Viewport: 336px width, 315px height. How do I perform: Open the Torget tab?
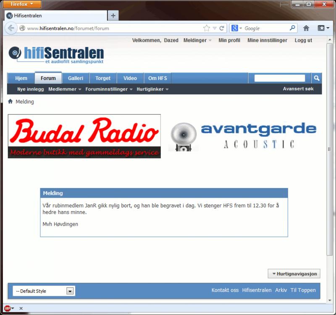(x=103, y=78)
